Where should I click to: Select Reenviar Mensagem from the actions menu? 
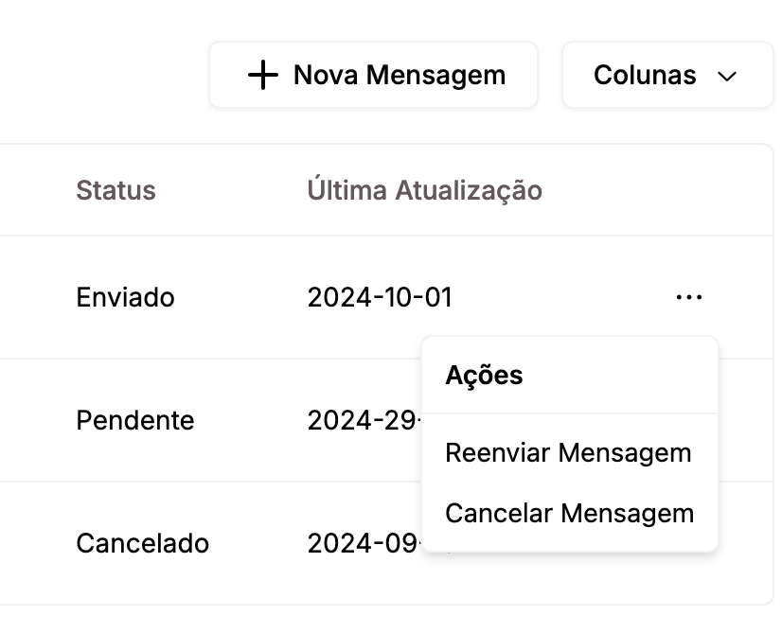coord(568,452)
